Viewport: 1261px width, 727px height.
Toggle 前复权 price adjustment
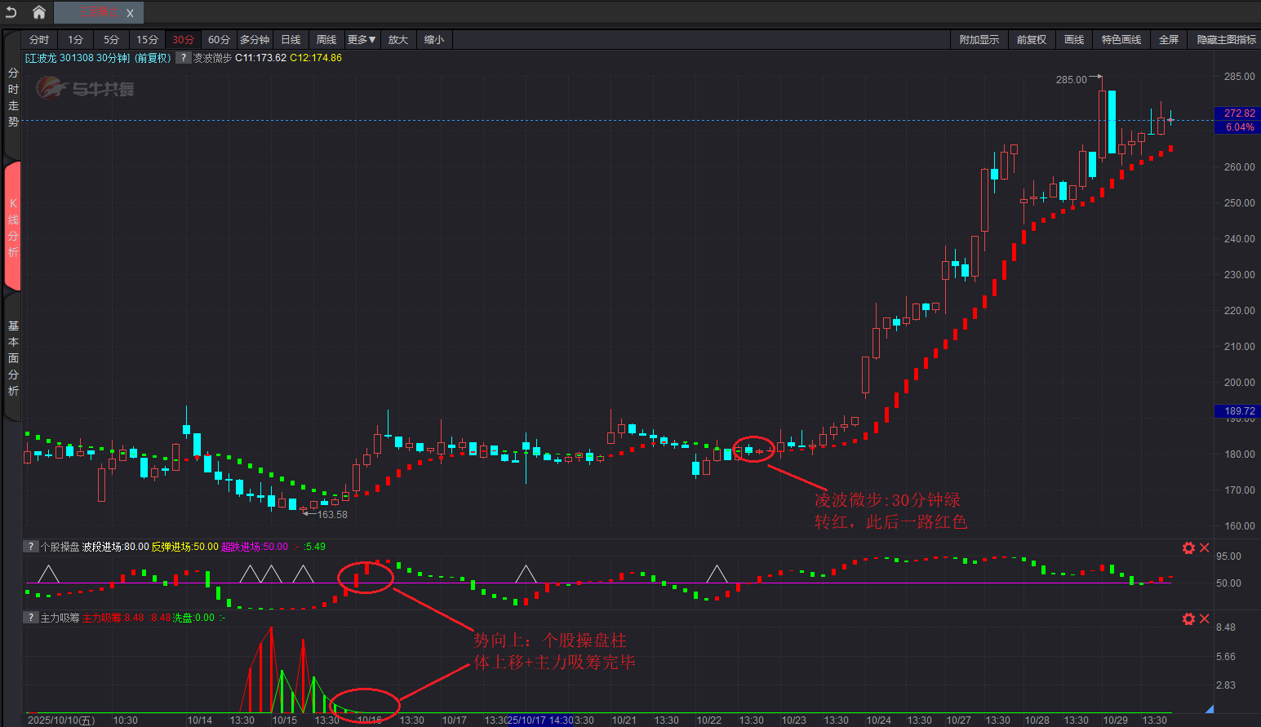point(1031,40)
